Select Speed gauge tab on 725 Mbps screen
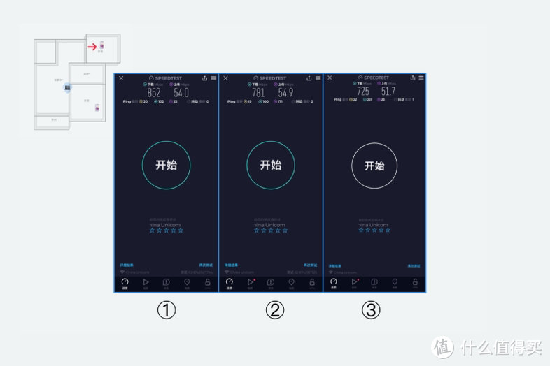550x366 pixels. pyautogui.click(x=334, y=283)
